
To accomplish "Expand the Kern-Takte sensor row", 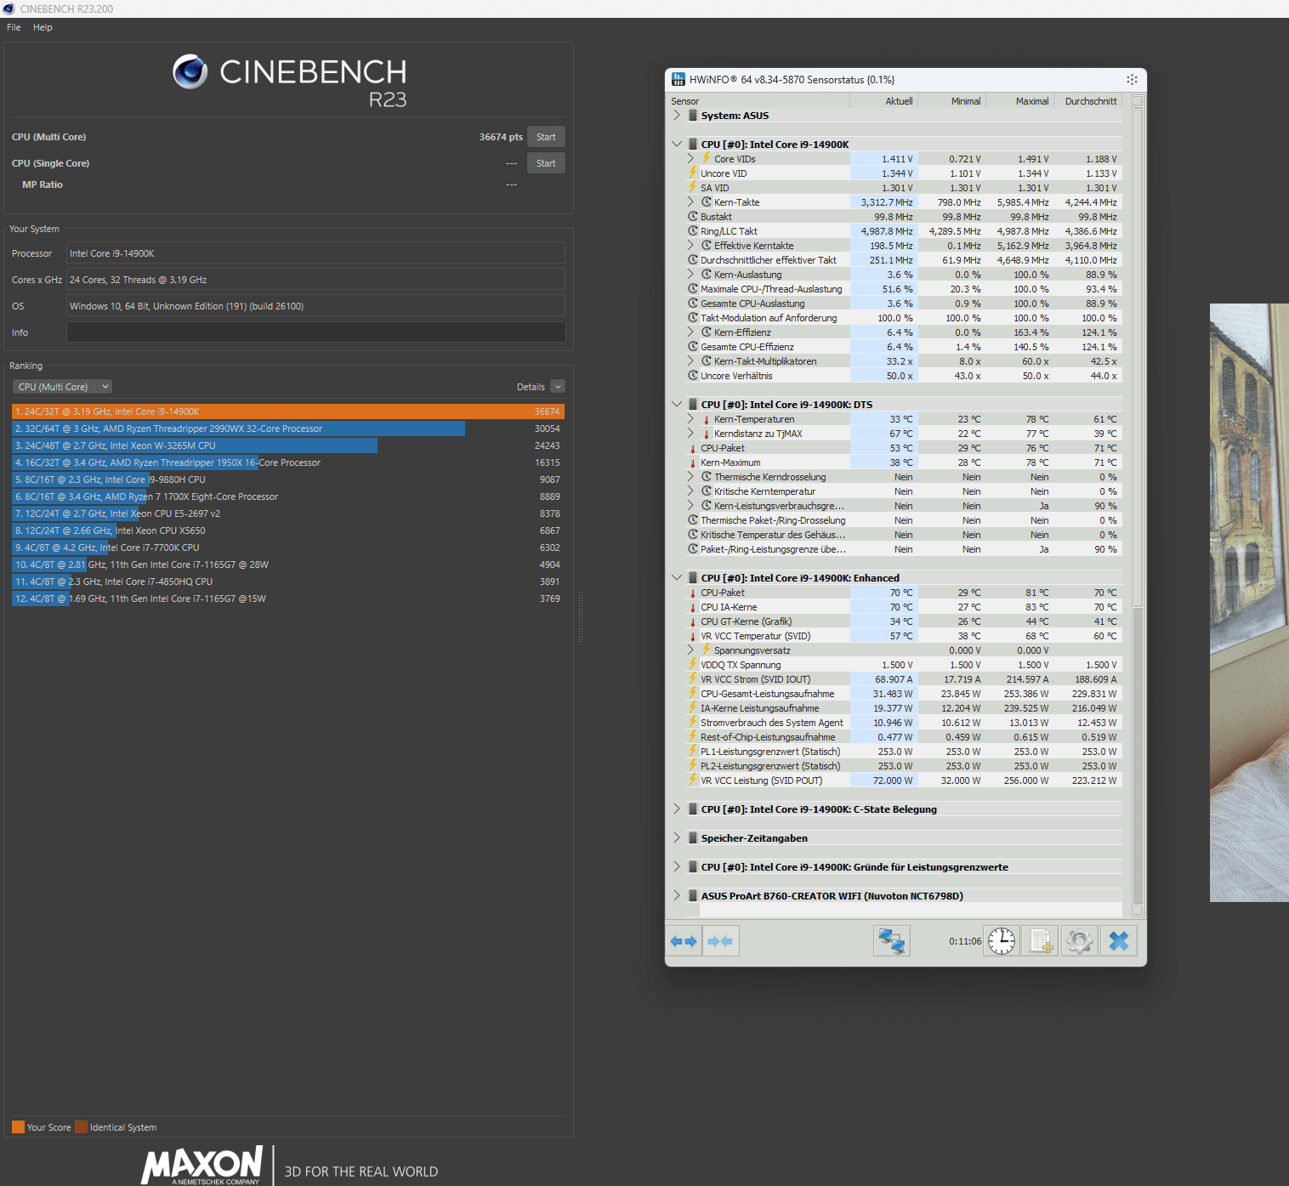I will pos(690,201).
